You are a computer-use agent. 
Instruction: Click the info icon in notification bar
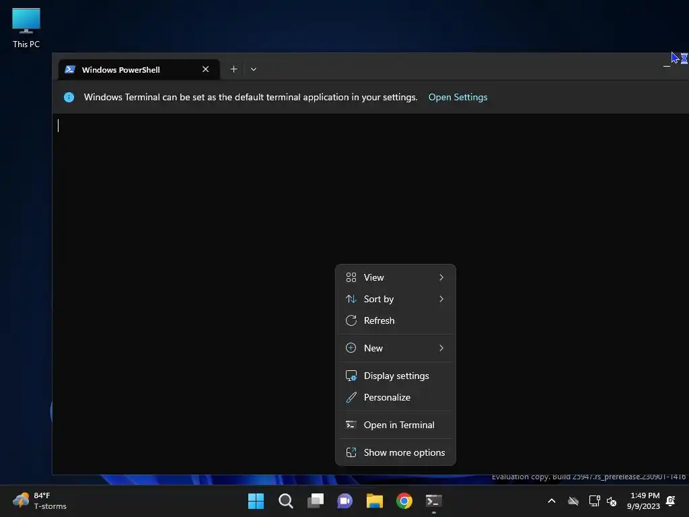coord(69,97)
